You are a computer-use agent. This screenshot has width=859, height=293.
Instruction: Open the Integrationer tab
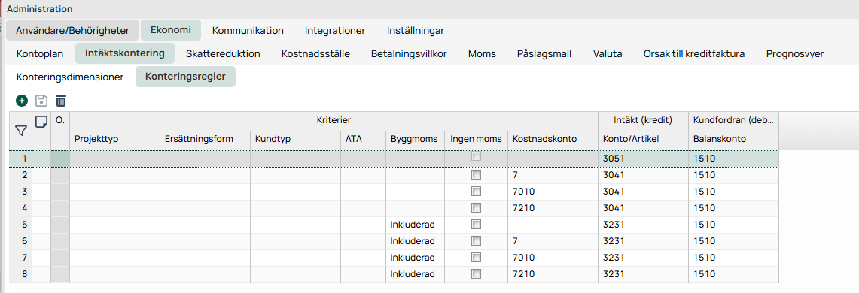click(x=335, y=30)
